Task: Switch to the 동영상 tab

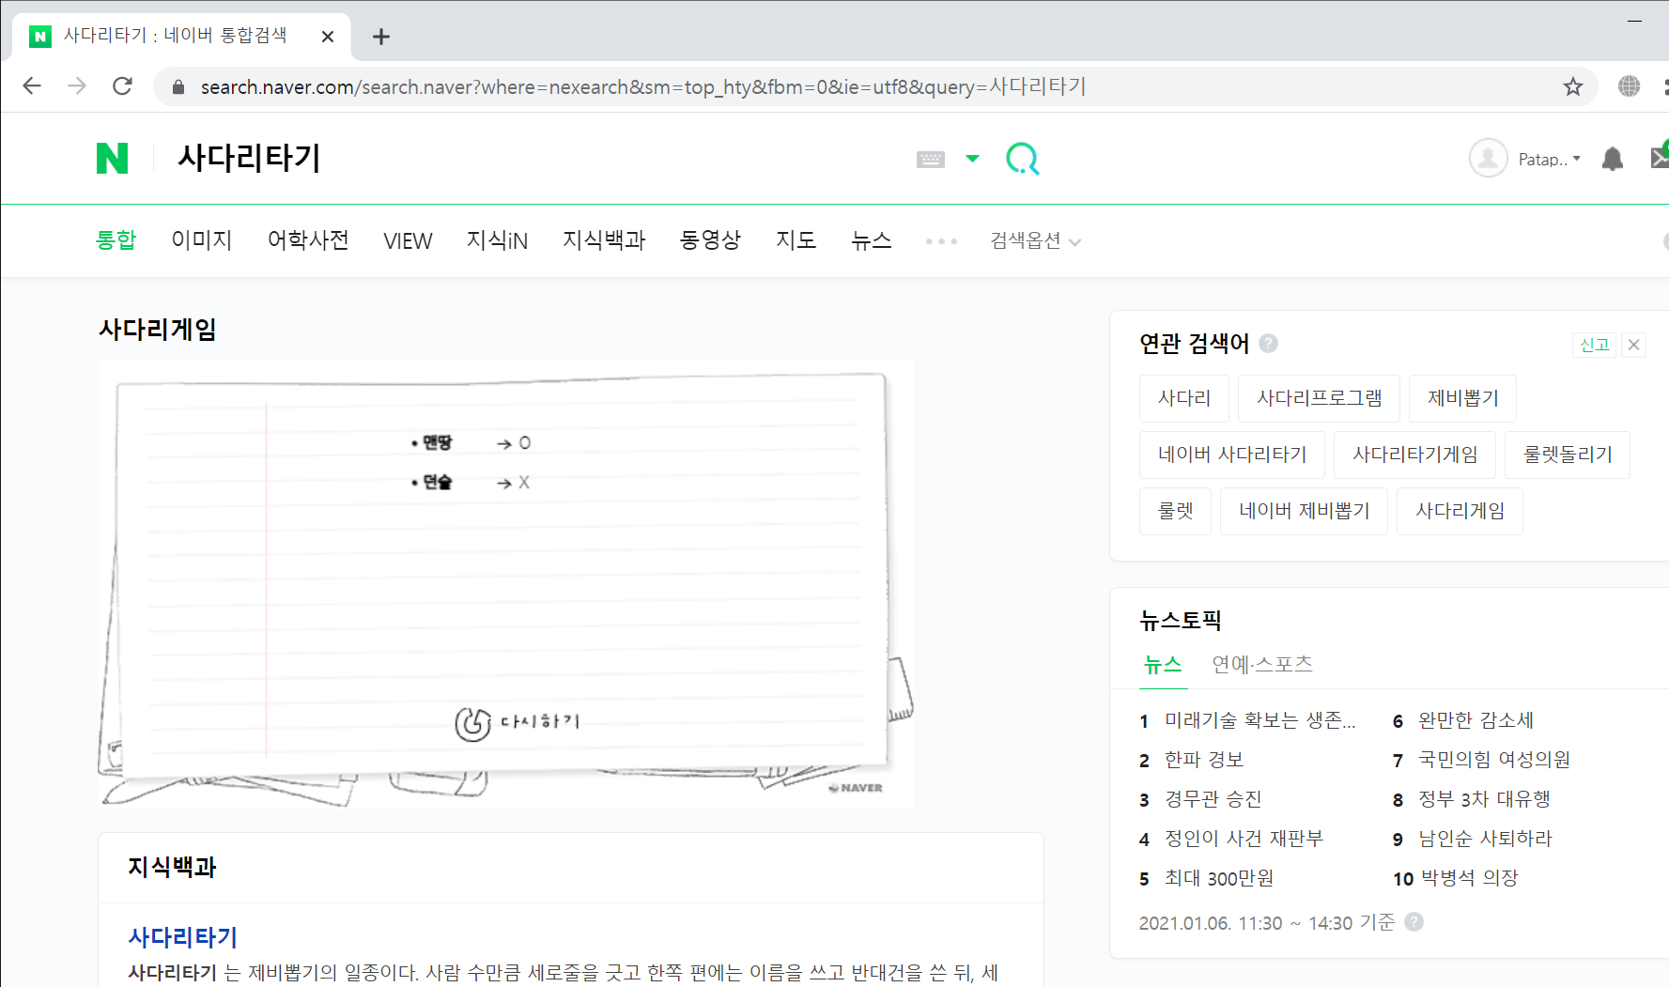Action: pos(710,240)
